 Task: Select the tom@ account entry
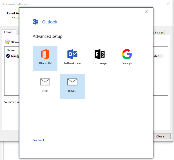15,56
